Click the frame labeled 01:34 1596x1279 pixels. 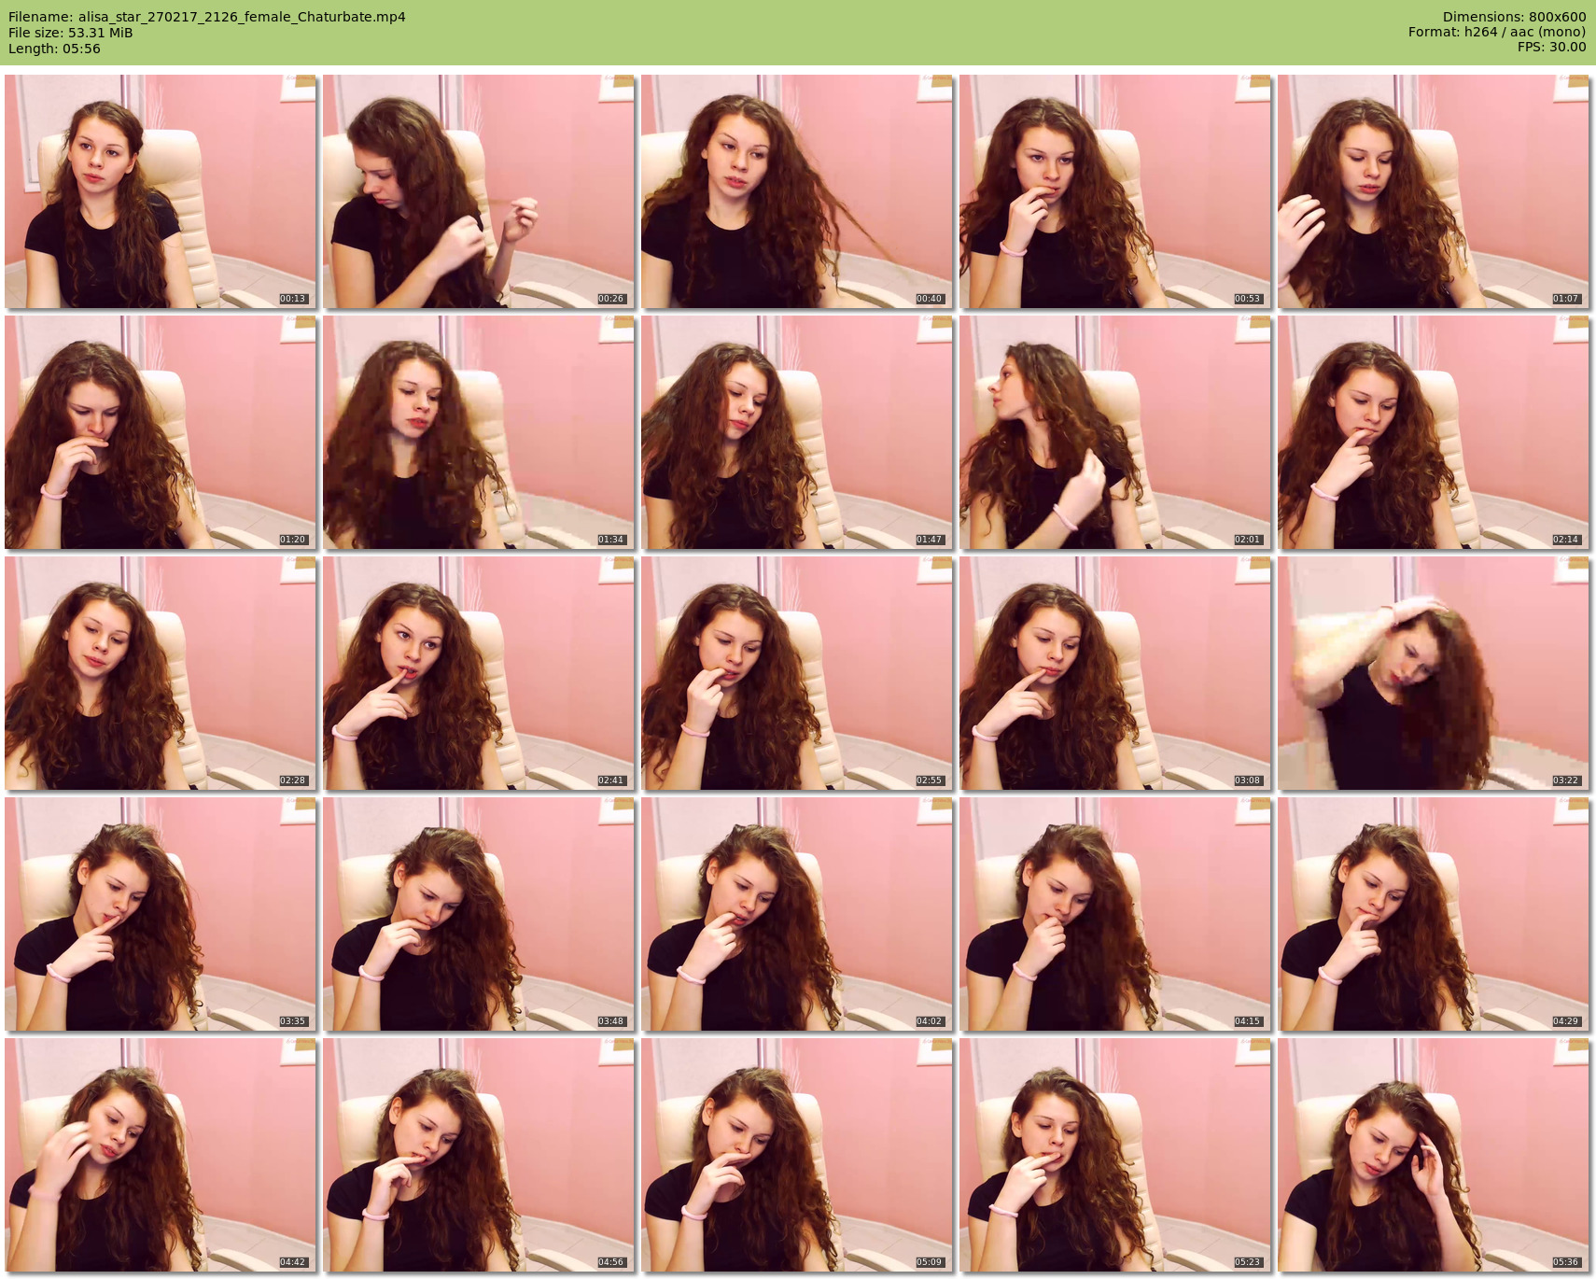479,432
